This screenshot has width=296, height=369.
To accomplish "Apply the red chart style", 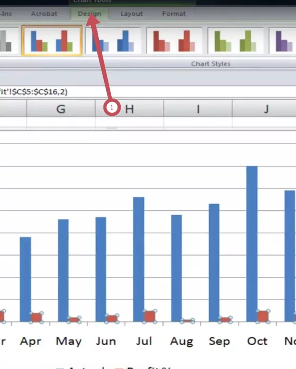I will coord(174,41).
